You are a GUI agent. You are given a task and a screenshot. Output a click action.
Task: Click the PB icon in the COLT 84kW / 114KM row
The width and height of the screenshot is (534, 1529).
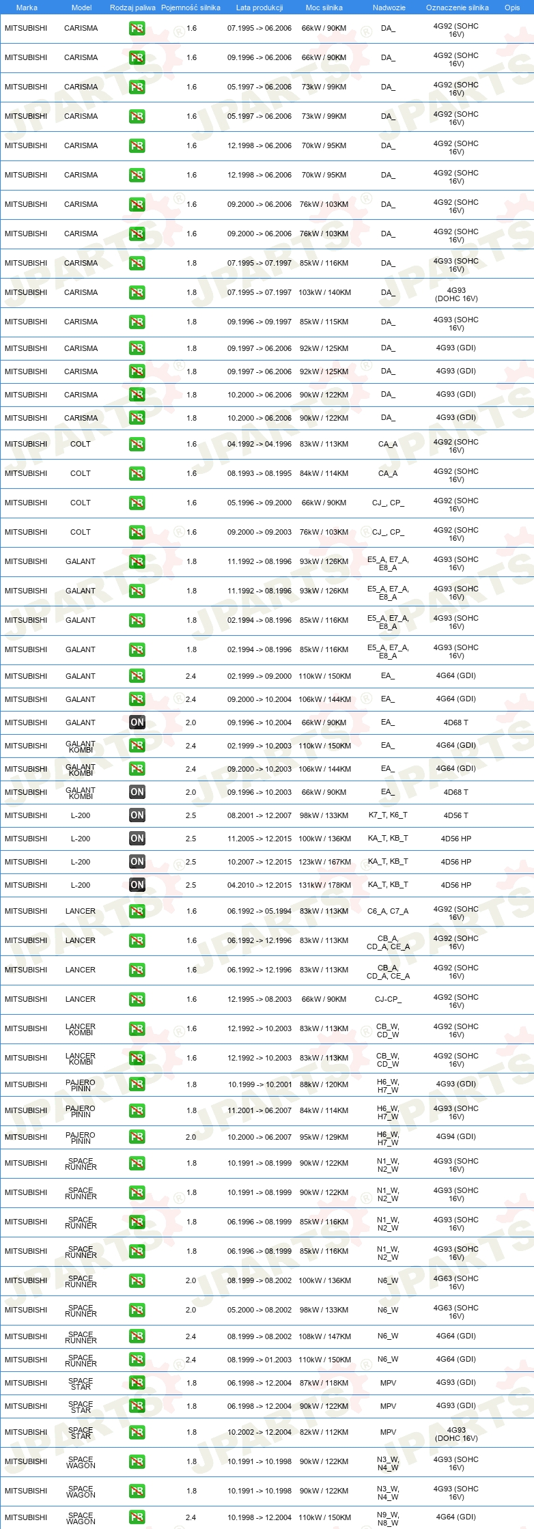pos(137,474)
